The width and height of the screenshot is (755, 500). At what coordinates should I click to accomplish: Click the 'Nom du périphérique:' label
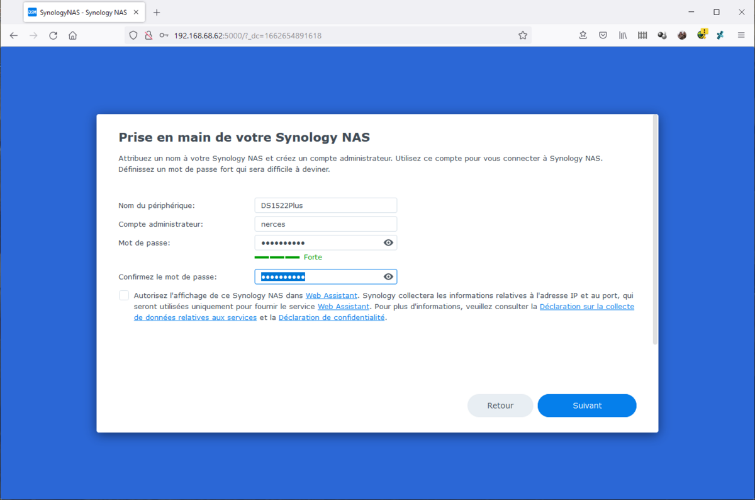click(x=157, y=205)
